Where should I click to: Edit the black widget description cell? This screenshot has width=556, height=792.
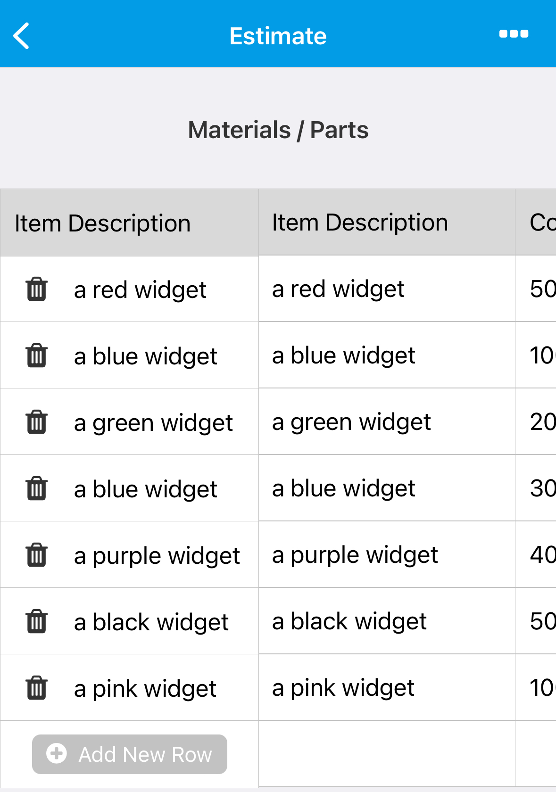click(387, 621)
